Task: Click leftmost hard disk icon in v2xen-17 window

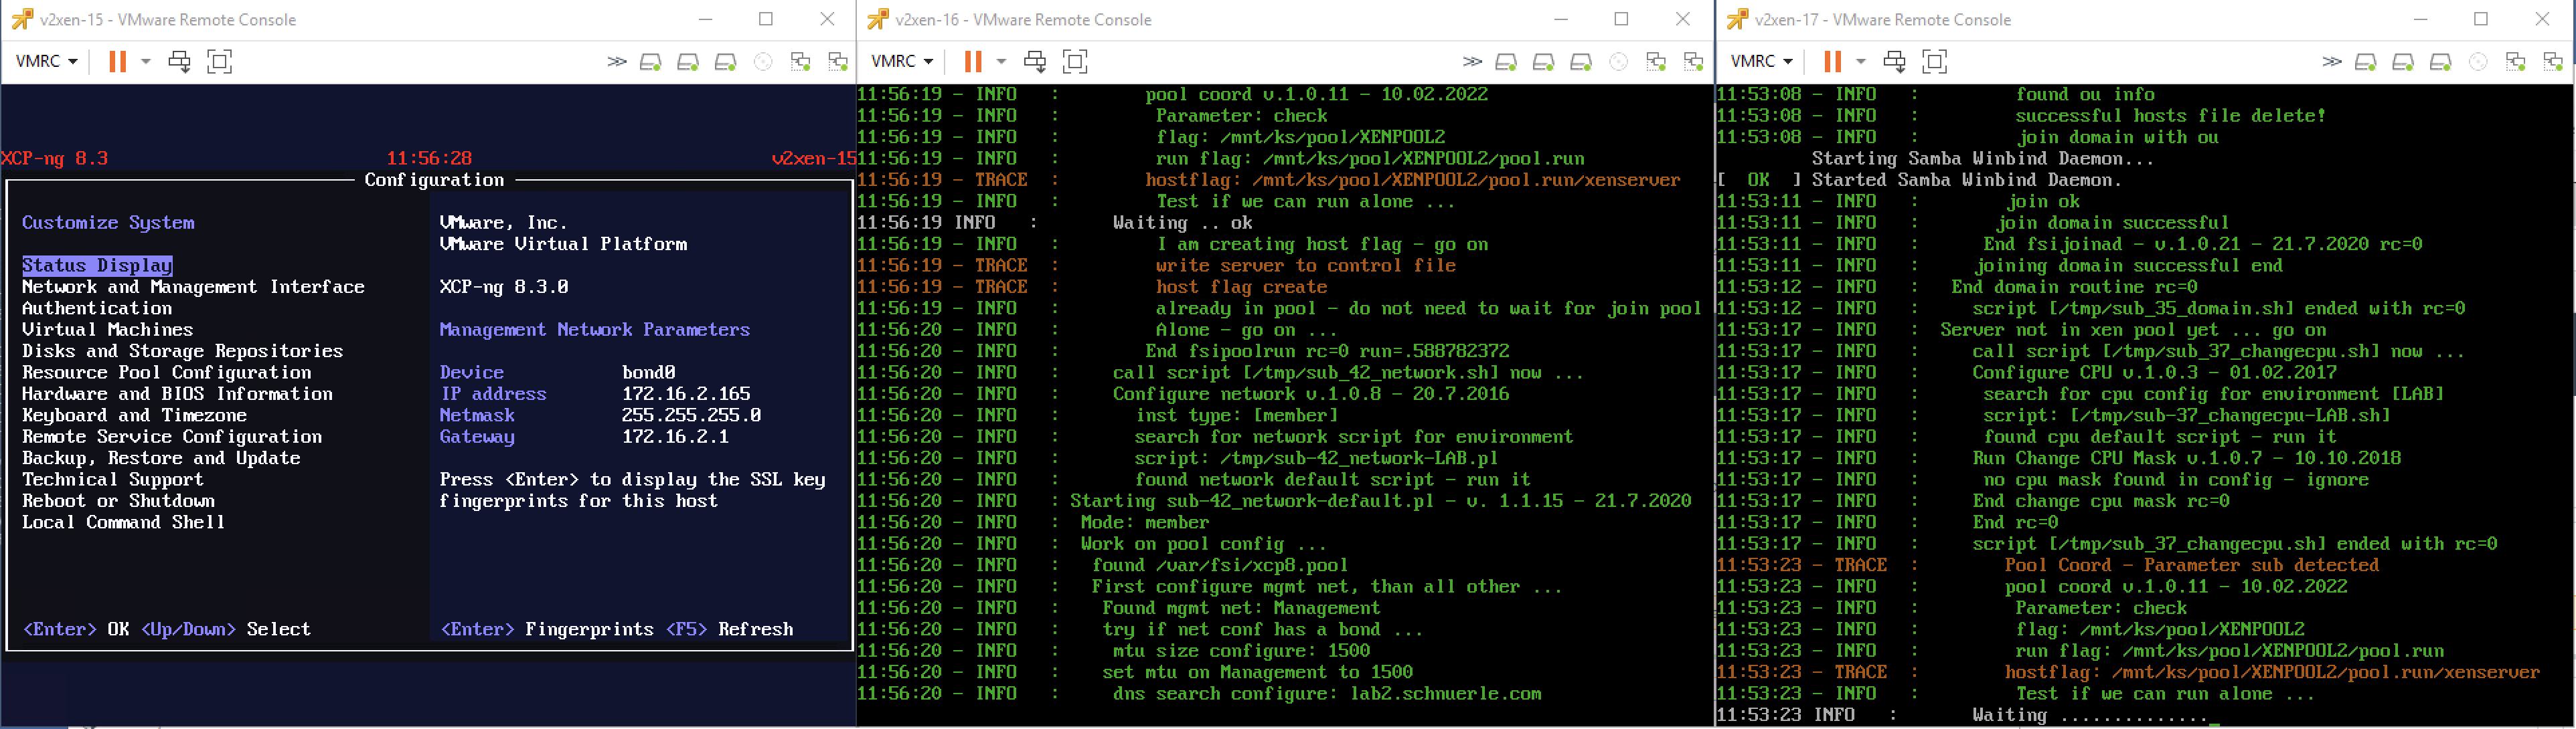Action: pyautogui.click(x=2365, y=62)
